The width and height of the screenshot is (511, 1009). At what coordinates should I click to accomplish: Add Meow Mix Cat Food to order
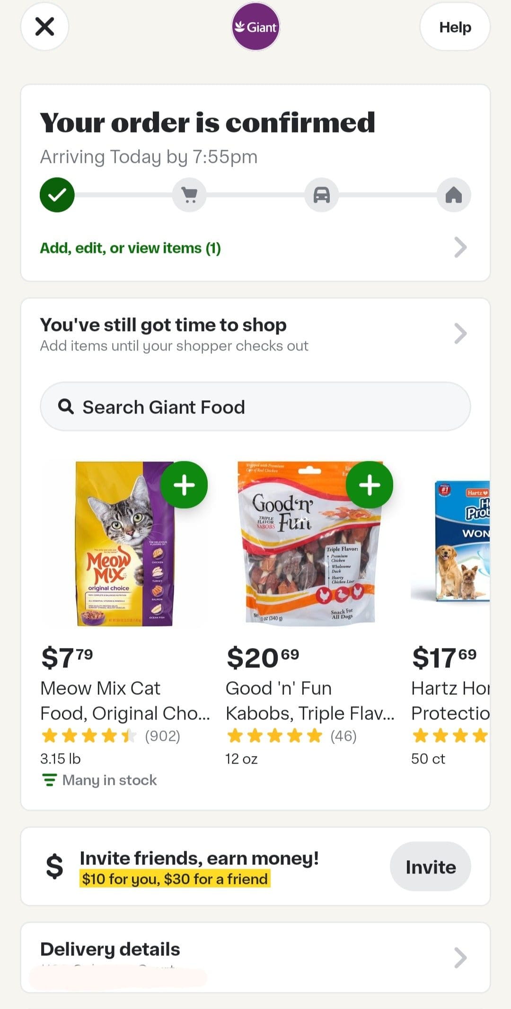(x=184, y=485)
